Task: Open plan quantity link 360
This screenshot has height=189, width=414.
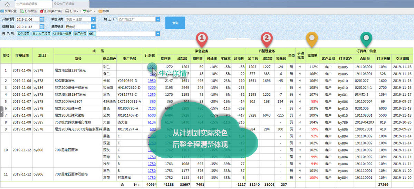Action: coord(153,101)
